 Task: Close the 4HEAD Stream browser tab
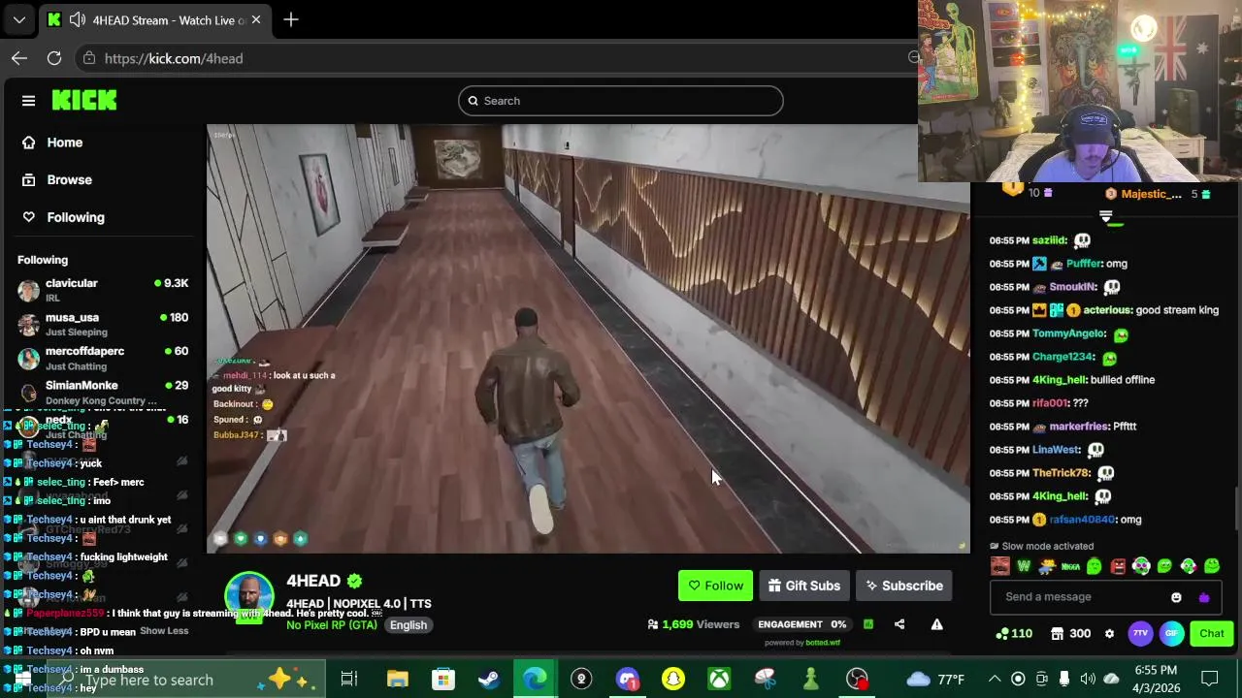pyautogui.click(x=255, y=19)
